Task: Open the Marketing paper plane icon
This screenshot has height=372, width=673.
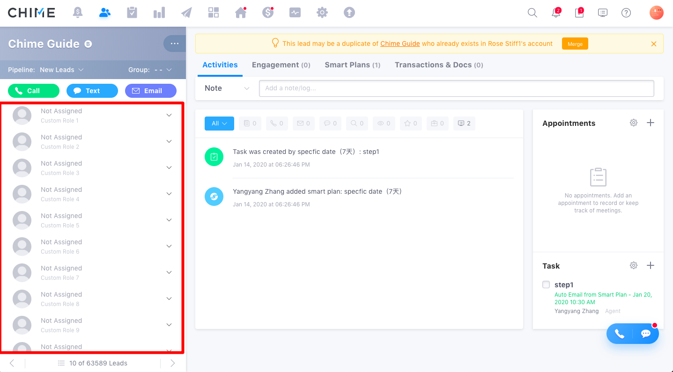Action: 186,13
